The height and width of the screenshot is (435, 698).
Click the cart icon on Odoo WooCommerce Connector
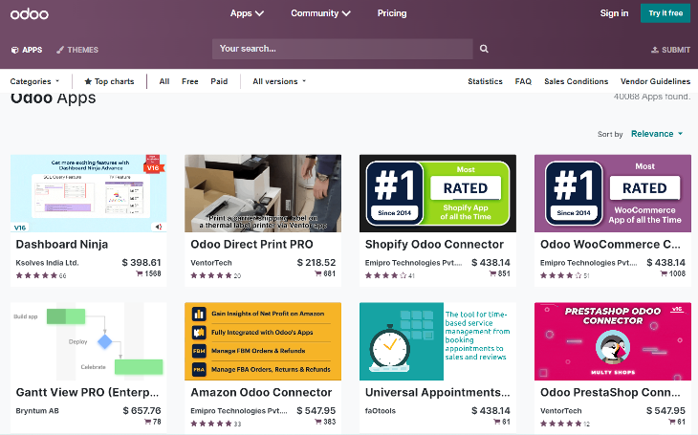pos(664,273)
